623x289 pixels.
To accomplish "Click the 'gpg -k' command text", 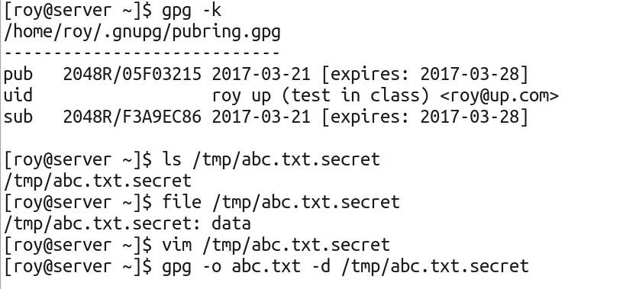I will click(192, 11).
